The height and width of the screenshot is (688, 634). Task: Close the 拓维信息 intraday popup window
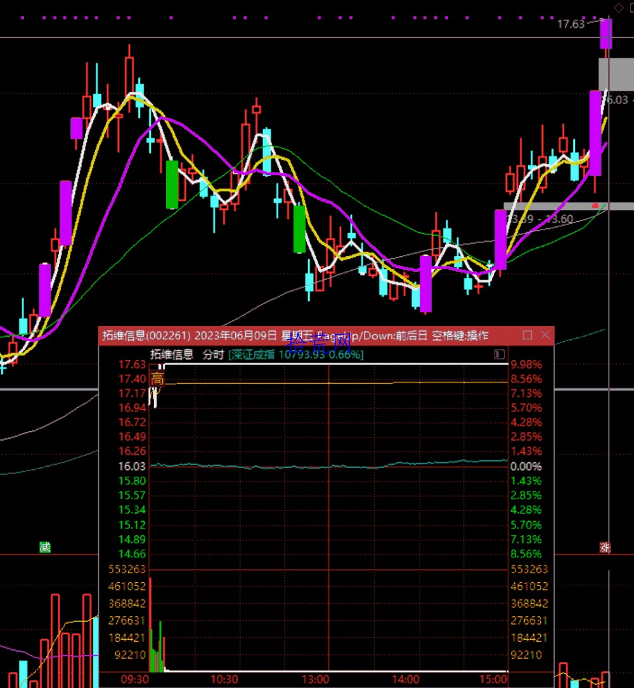pos(545,335)
